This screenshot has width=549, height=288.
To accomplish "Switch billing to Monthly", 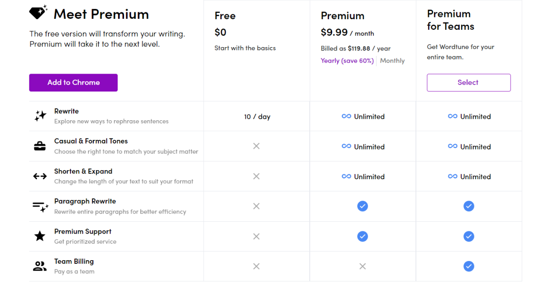I will pos(392,60).
